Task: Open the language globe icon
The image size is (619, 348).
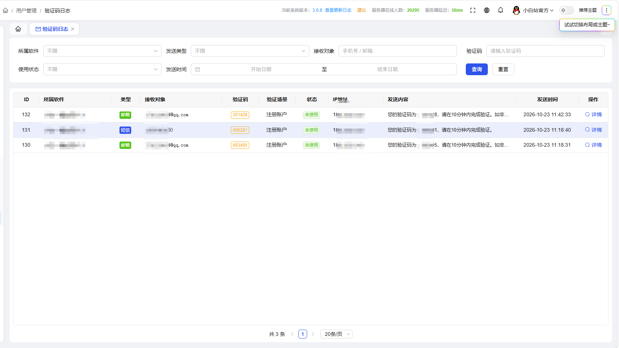Action: point(487,10)
